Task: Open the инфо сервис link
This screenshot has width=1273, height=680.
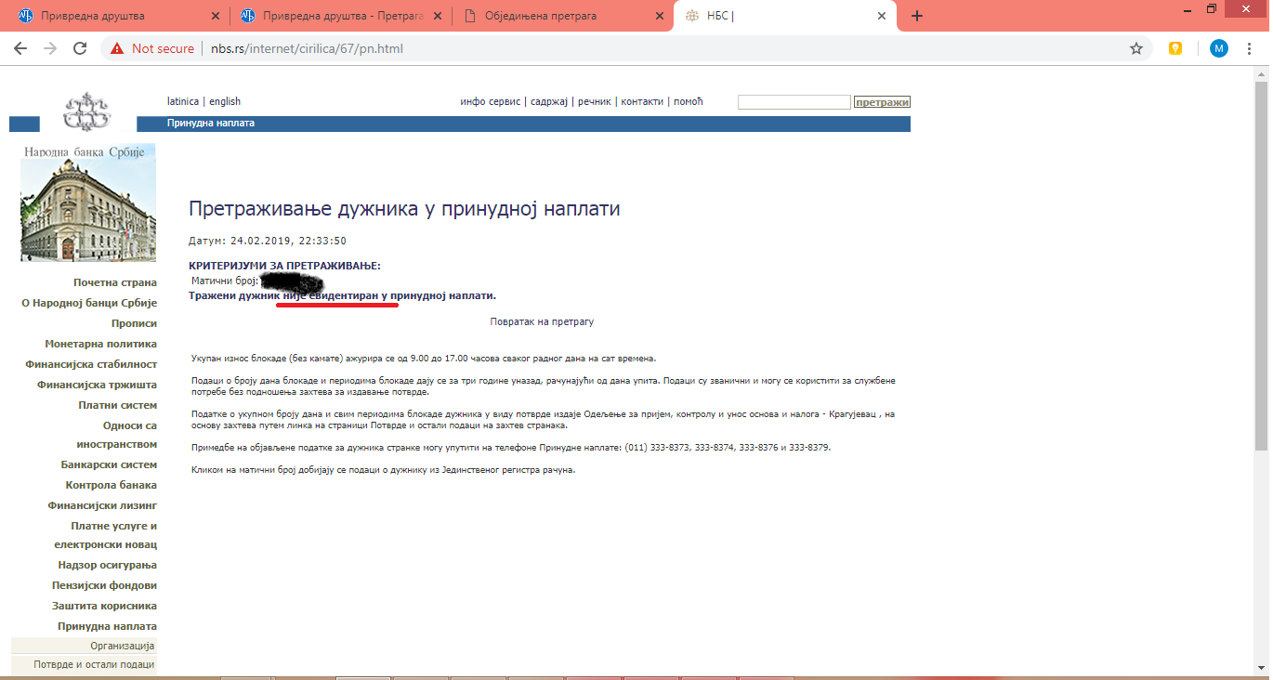Action: point(491,101)
